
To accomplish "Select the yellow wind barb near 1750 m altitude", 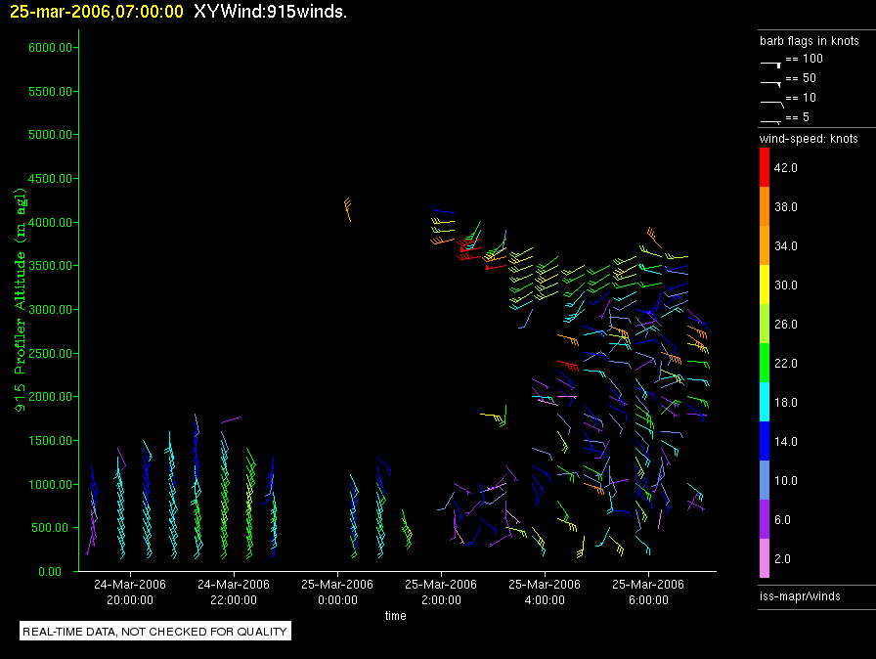I will point(495,417).
